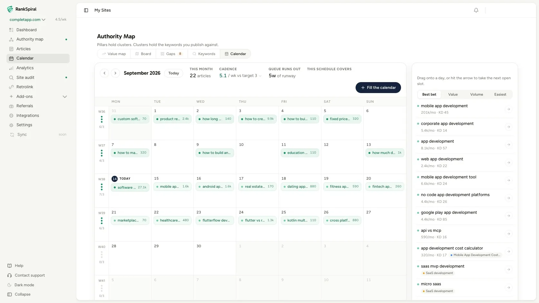This screenshot has width=539, height=303.
Task: Collapse the sidebar
Action: (x=19, y=294)
